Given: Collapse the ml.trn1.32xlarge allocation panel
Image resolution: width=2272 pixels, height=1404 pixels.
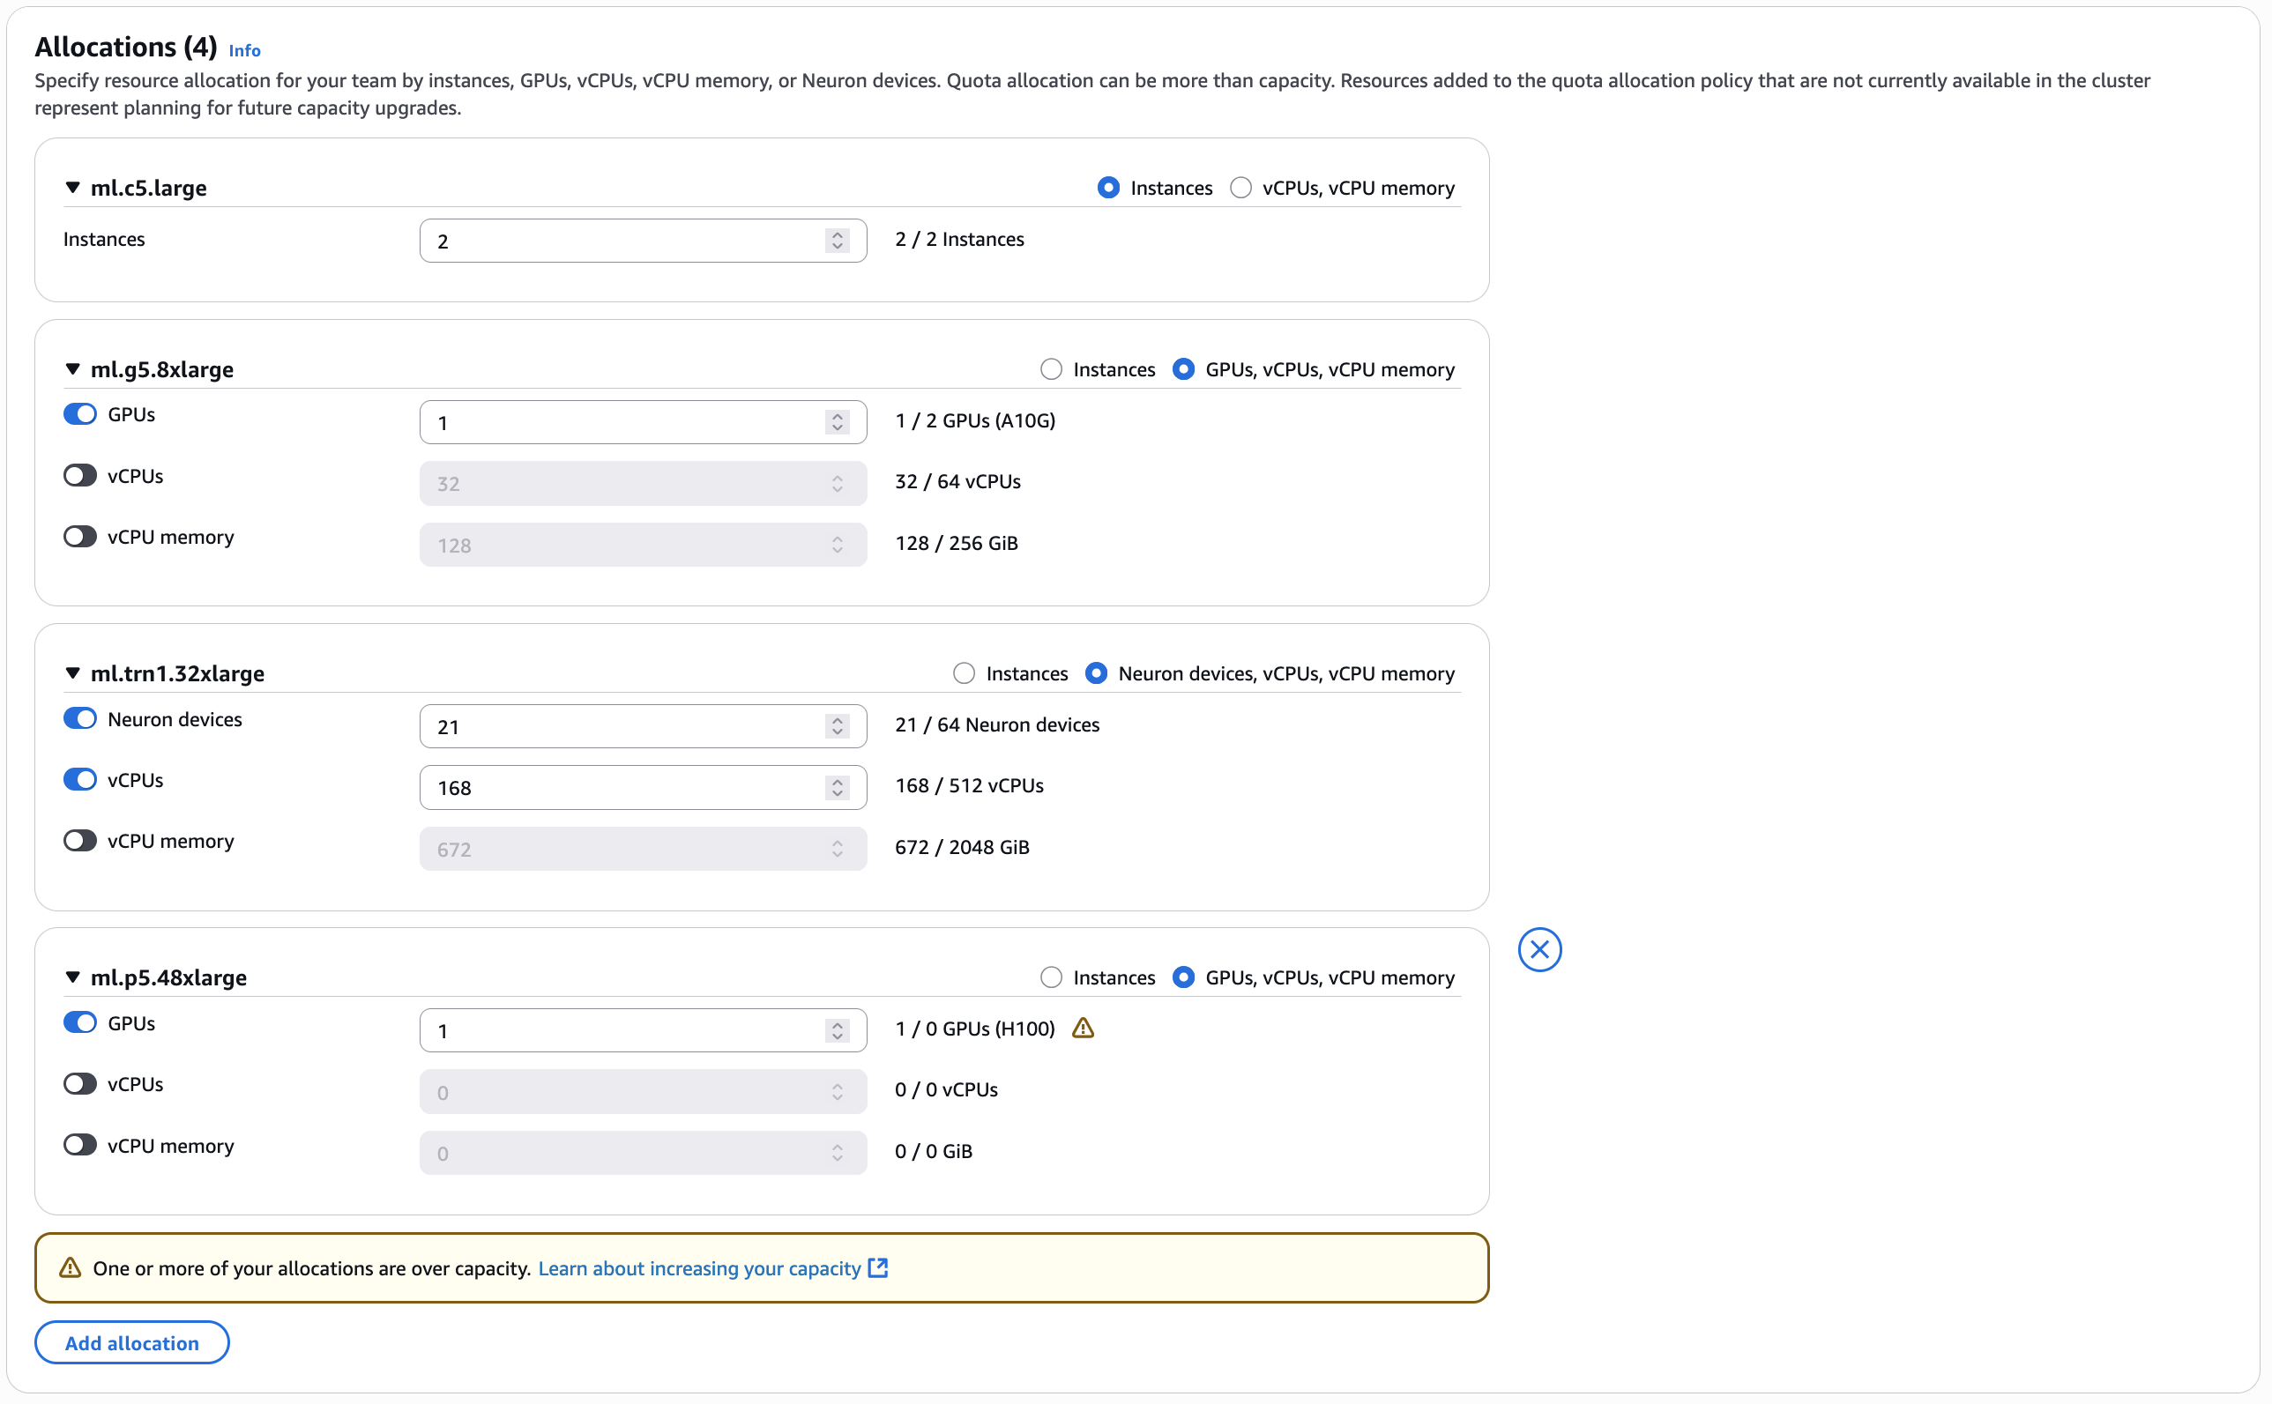Looking at the screenshot, I should point(72,673).
